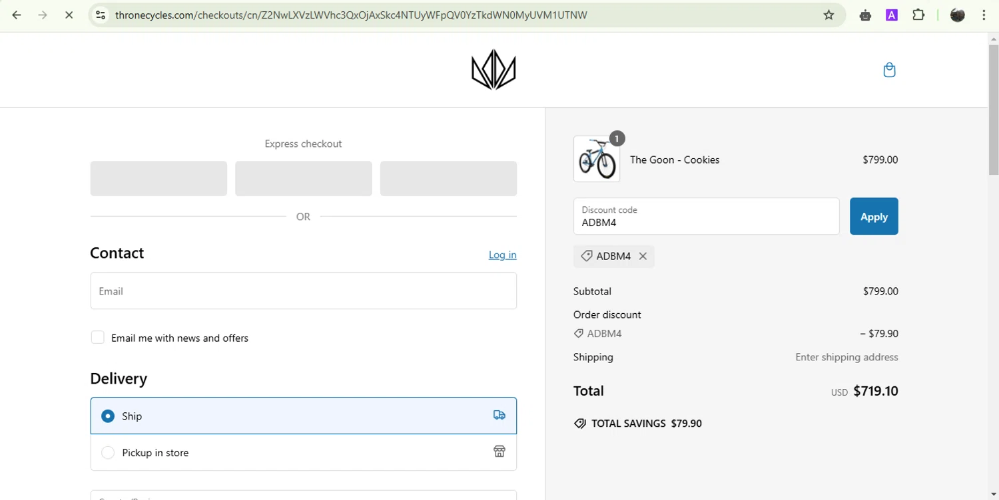Choose the first express checkout button
Viewport: 999px width, 500px height.
coord(159,178)
